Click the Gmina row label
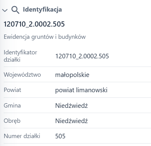Image resolution: width=151 pixels, height=146 pixels. 12,105
